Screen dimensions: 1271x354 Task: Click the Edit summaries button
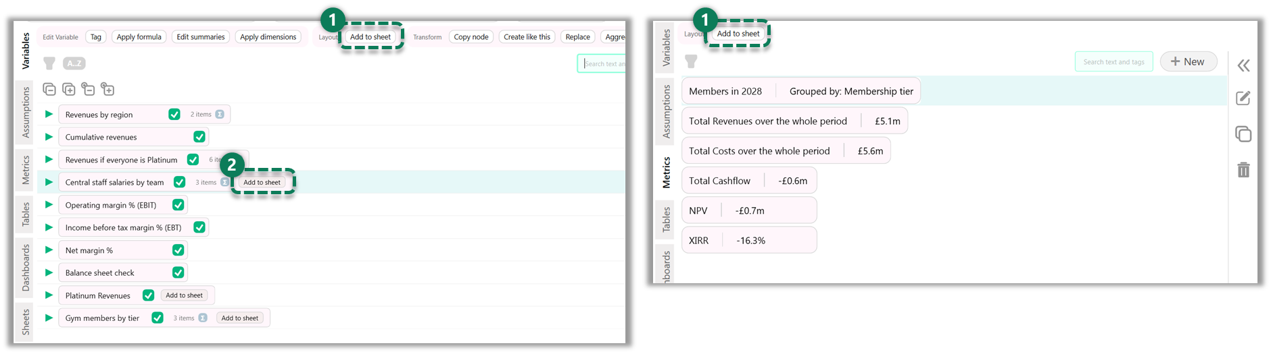pos(201,37)
